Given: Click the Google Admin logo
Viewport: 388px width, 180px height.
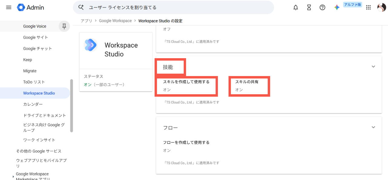Looking at the screenshot, I should [x=30, y=7].
